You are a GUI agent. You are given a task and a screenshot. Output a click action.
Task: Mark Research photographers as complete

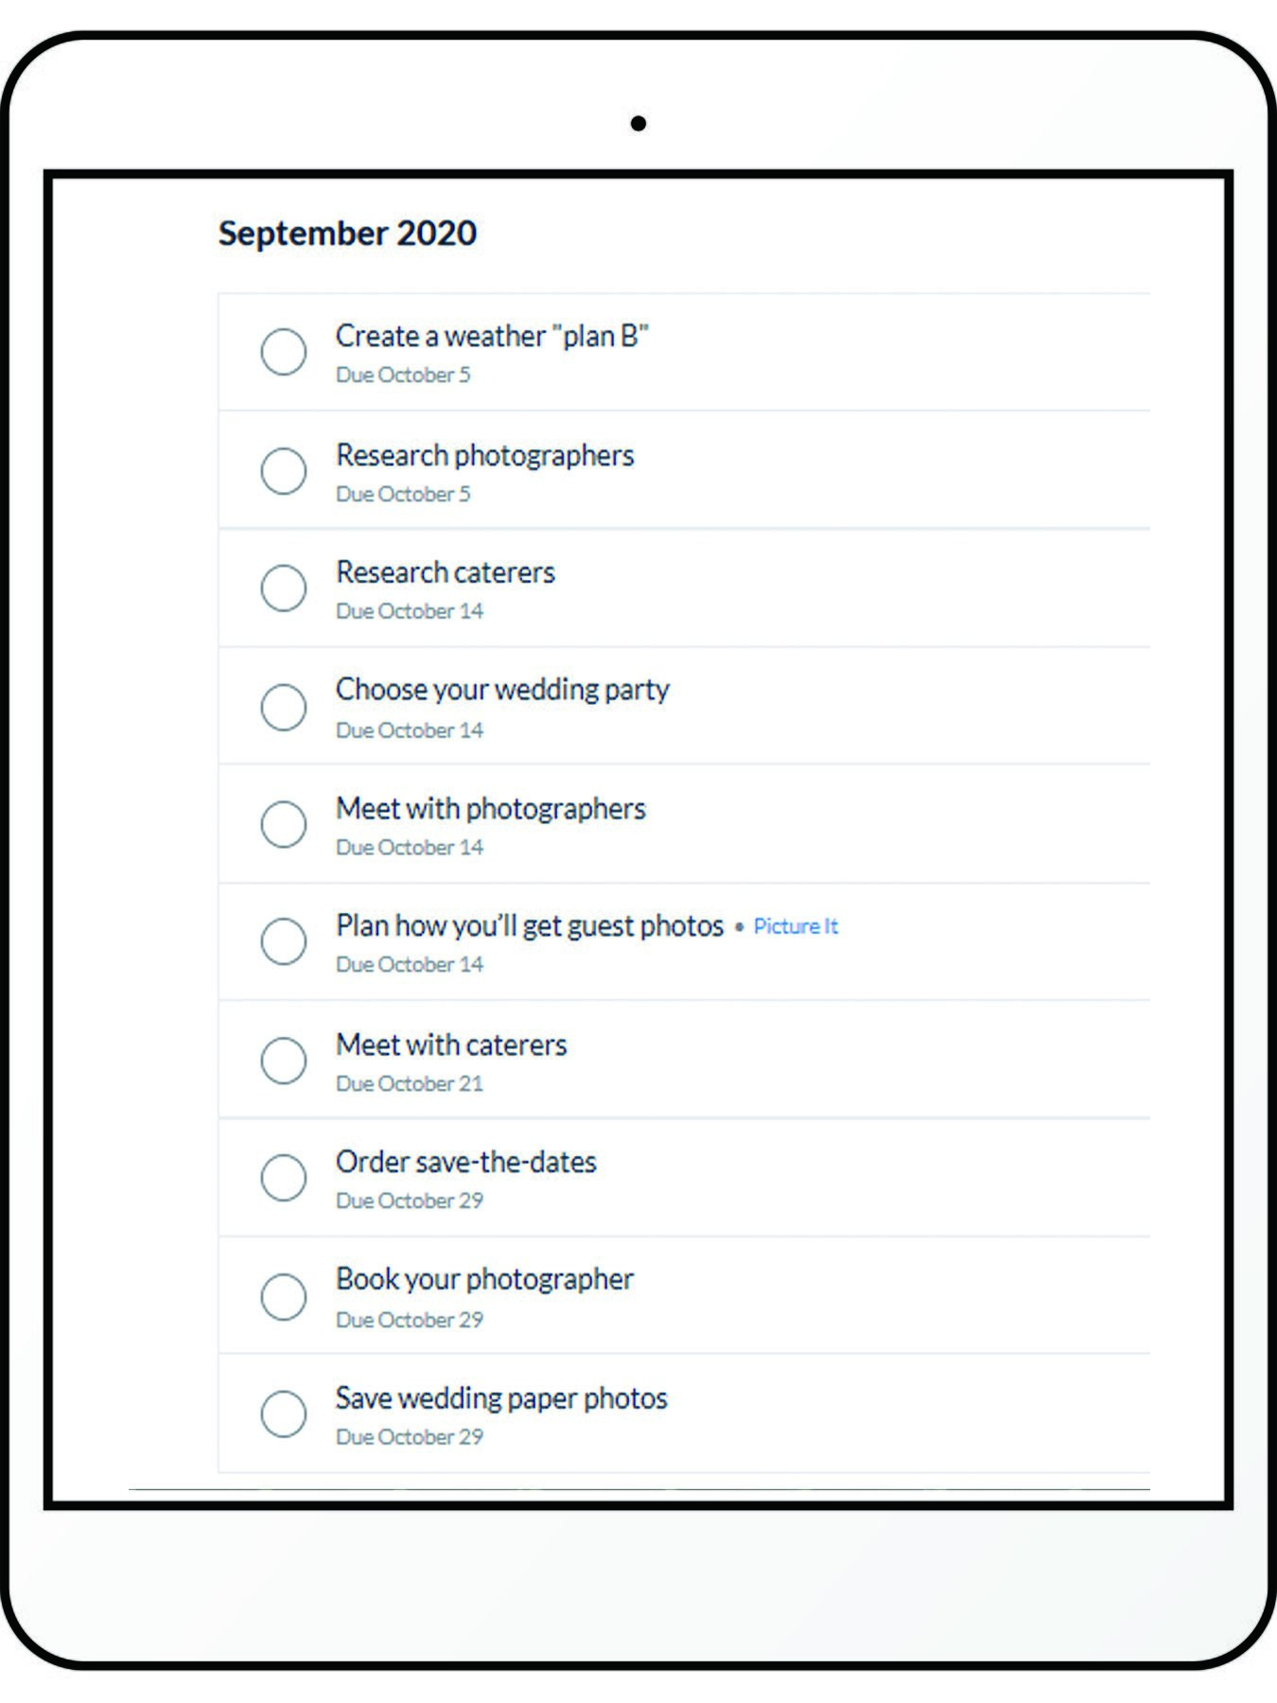coord(283,471)
